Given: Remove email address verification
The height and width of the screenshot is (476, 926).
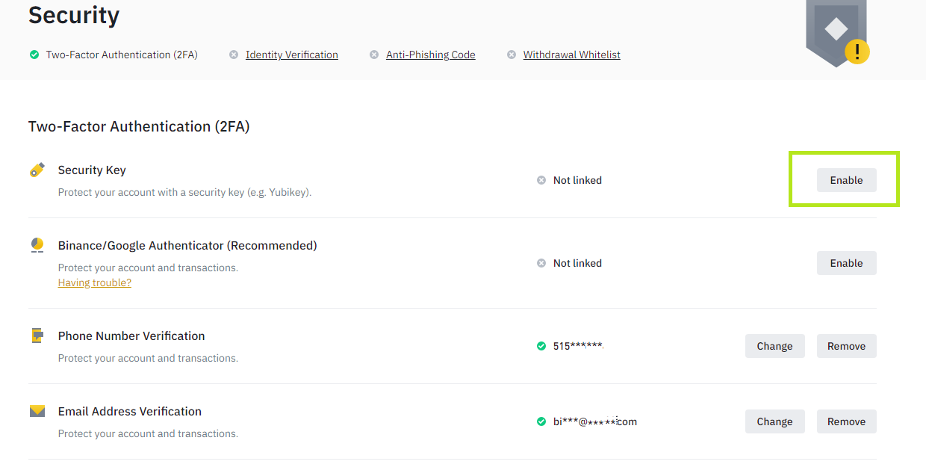Looking at the screenshot, I should (846, 421).
